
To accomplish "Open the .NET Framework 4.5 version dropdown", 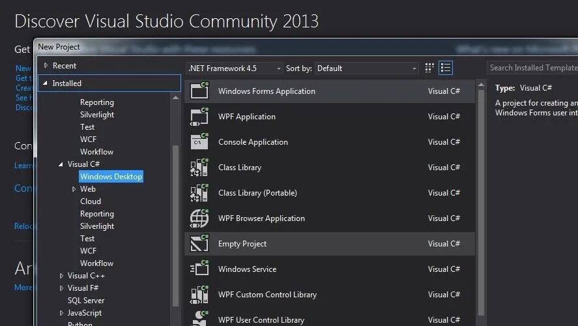I will click(235, 68).
